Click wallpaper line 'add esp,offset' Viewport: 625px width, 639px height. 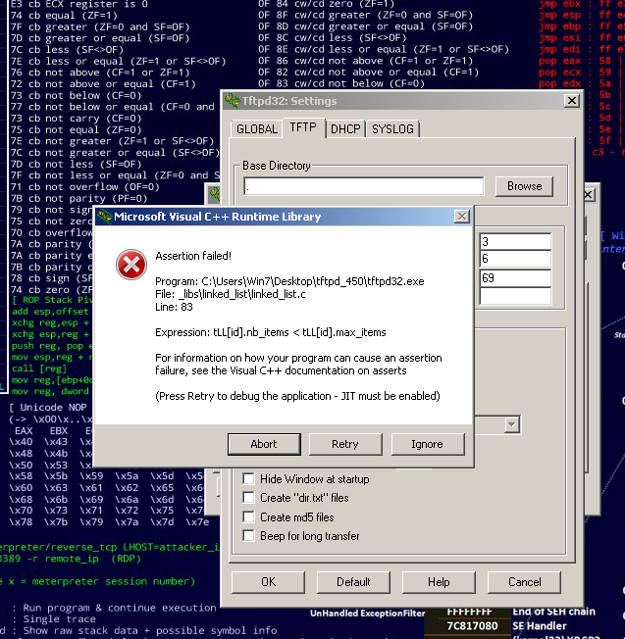point(50,312)
